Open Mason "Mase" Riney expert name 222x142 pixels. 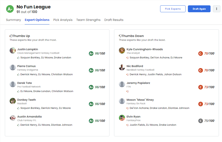140,100
